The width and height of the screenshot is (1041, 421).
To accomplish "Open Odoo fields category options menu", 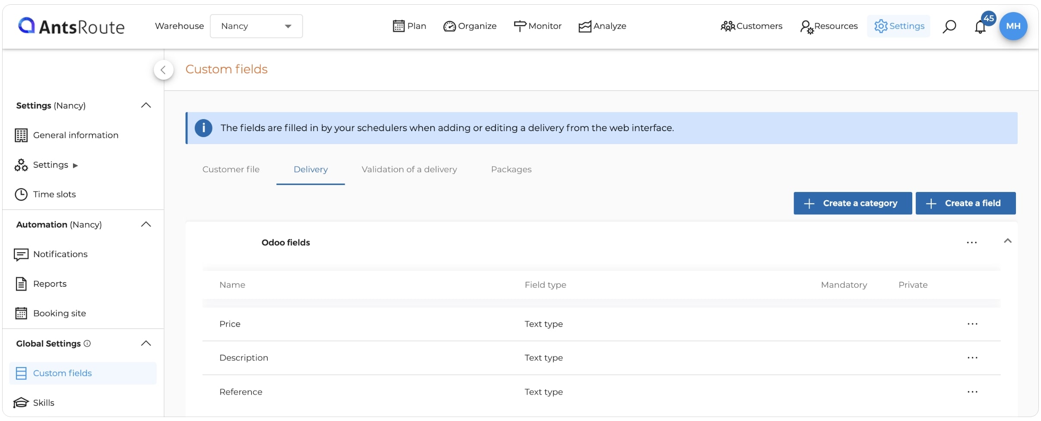I will click(972, 243).
